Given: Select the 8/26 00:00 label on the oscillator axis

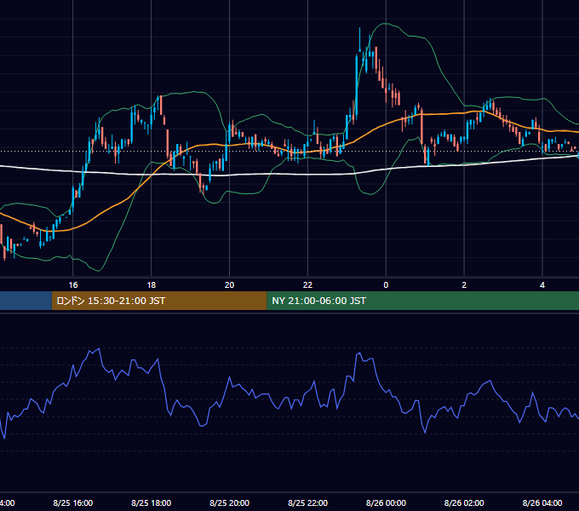Looking at the screenshot, I should point(386,502).
